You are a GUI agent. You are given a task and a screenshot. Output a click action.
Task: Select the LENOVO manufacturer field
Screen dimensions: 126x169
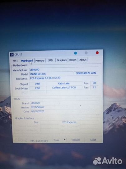click(64, 69)
